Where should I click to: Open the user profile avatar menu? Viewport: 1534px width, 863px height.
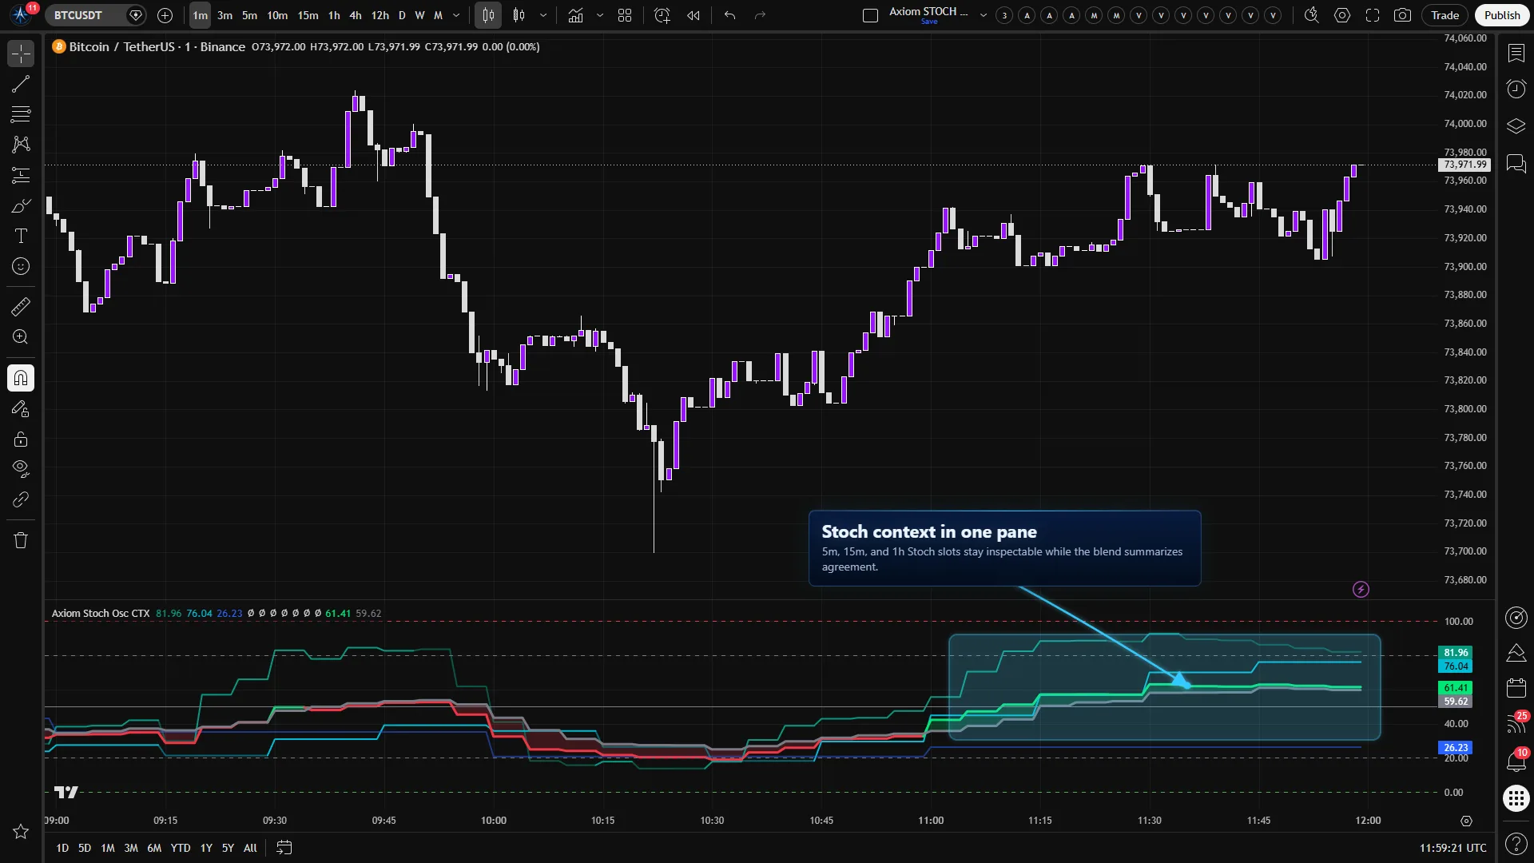click(22, 14)
